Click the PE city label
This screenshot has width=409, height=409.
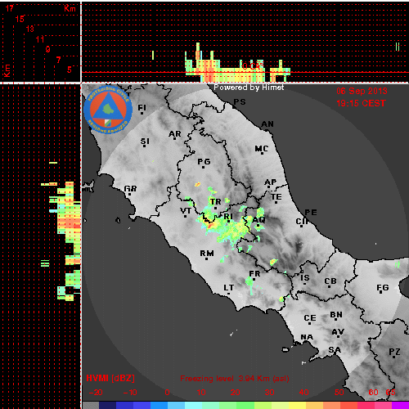point(311,213)
